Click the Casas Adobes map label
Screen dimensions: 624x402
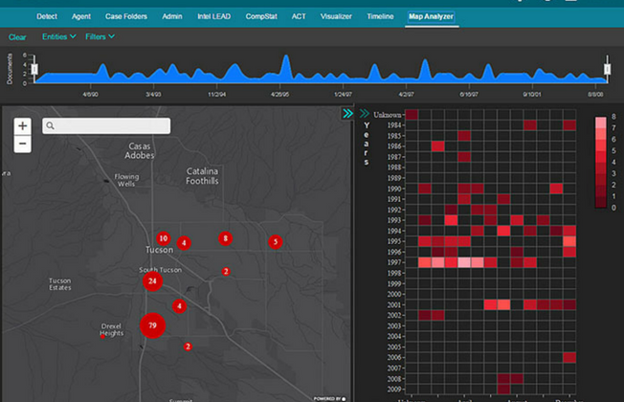(140, 150)
